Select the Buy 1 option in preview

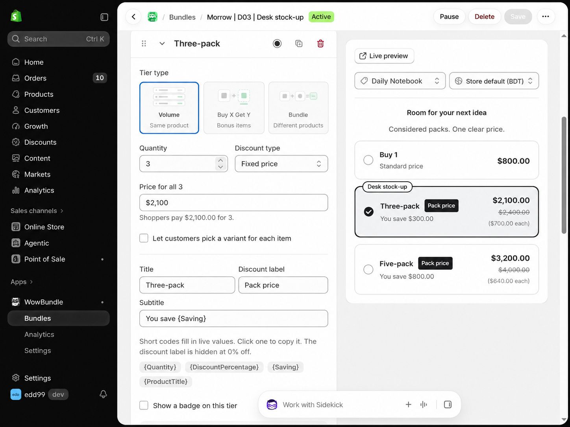(446, 160)
